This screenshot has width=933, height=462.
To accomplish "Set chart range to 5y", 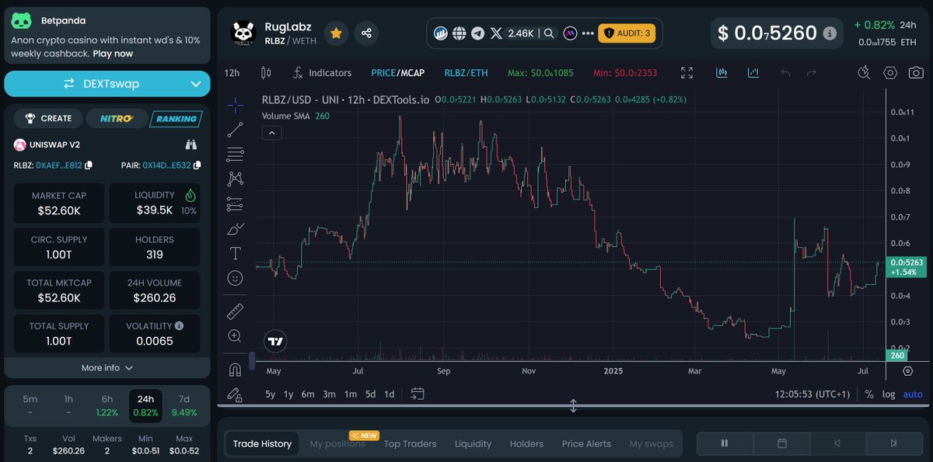I will (x=270, y=394).
